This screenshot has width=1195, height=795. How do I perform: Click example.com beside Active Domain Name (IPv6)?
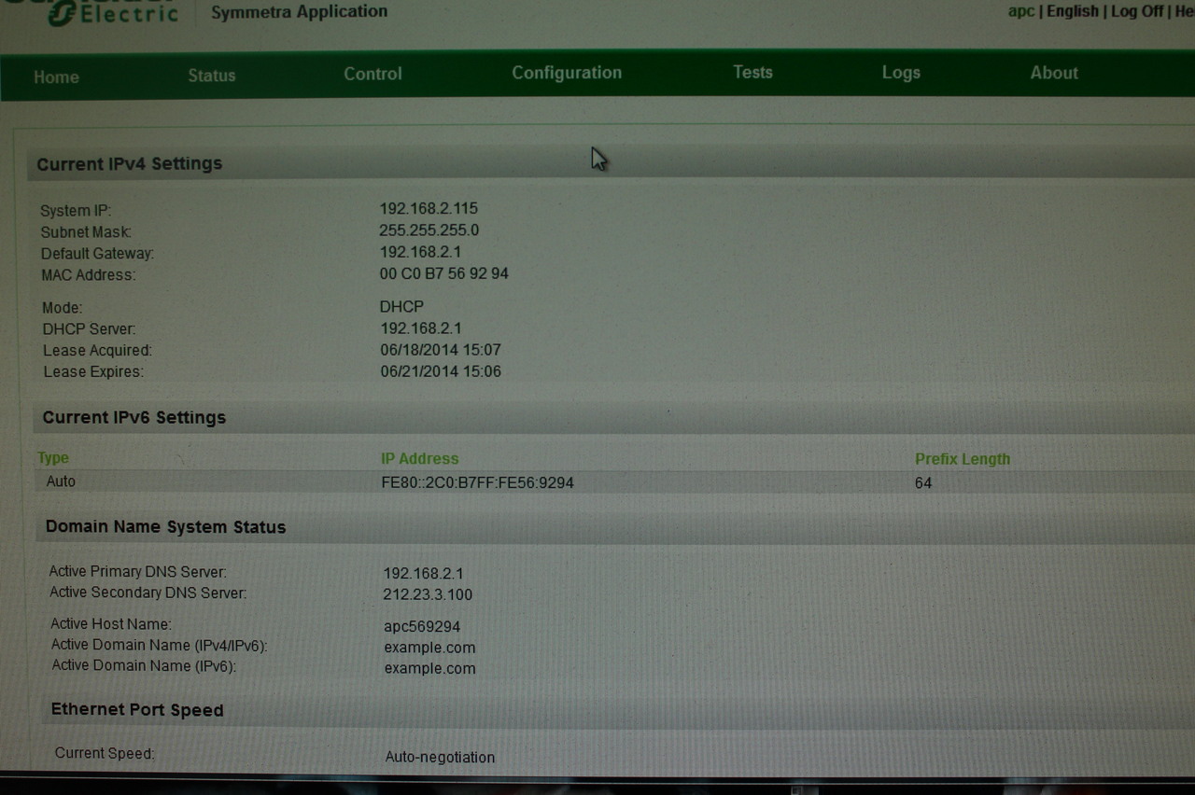coord(429,668)
